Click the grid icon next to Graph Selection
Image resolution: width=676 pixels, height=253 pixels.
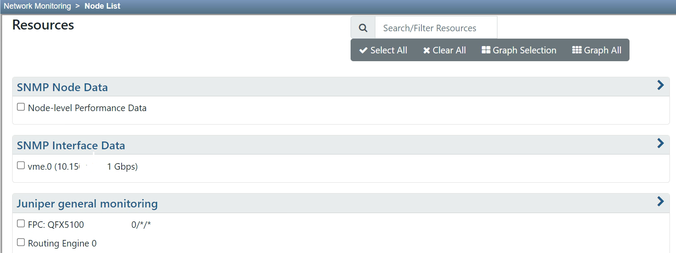(485, 50)
